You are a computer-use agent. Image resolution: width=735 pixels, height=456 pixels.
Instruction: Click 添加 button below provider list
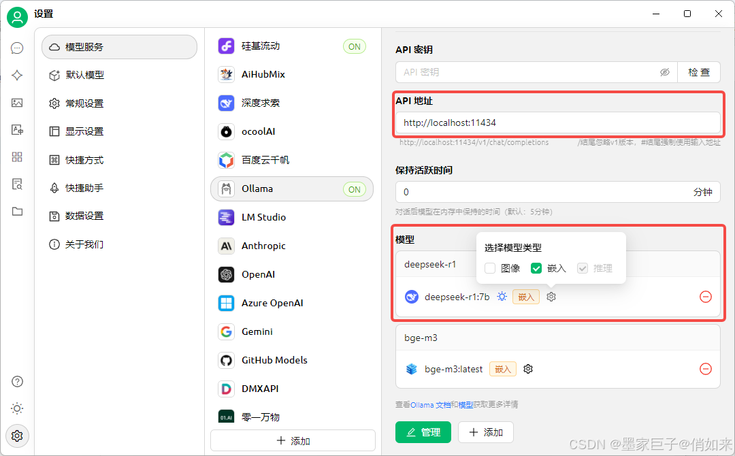pos(293,440)
